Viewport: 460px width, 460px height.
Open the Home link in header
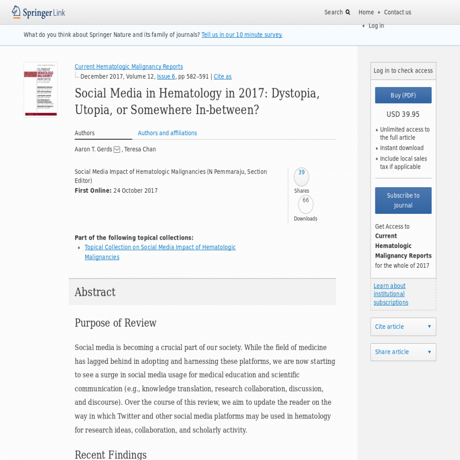[x=366, y=12]
